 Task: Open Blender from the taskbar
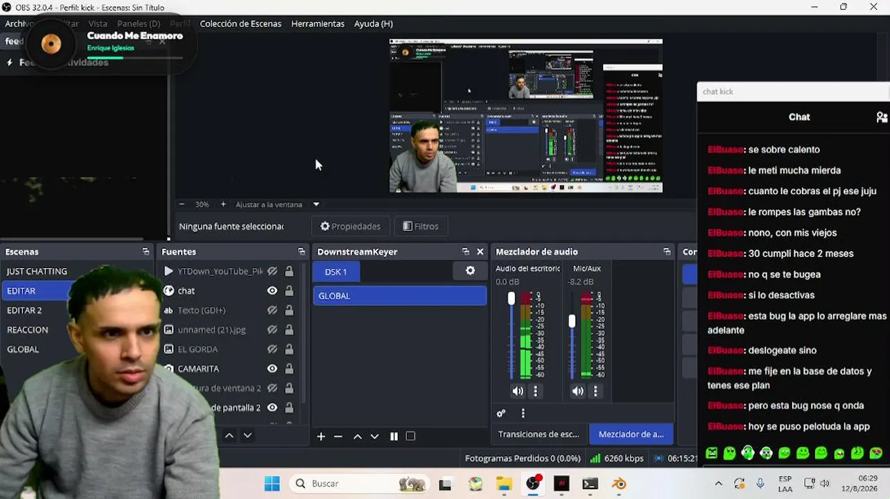[x=619, y=484]
